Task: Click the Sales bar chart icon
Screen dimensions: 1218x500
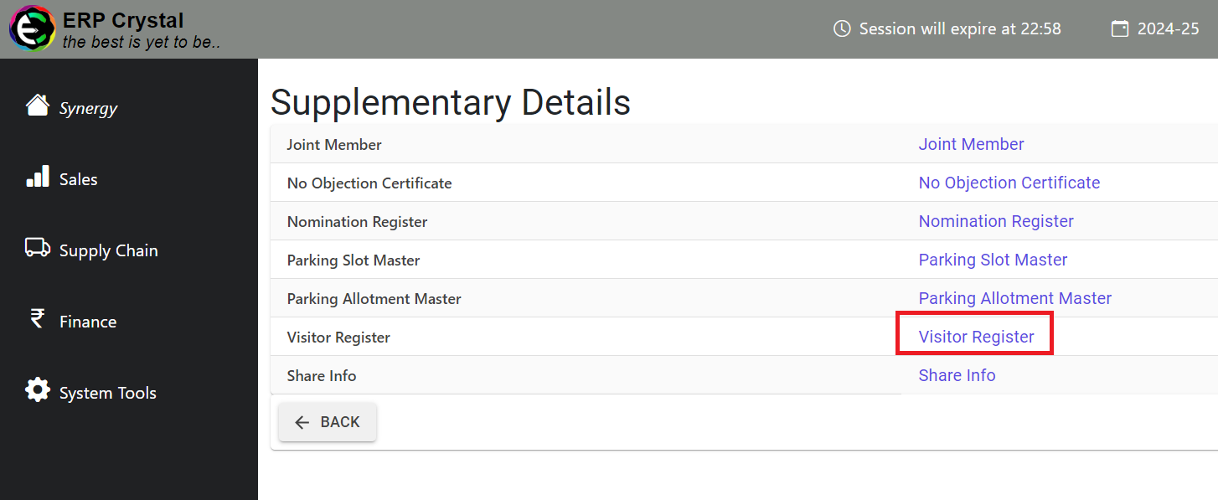Action: [x=37, y=175]
